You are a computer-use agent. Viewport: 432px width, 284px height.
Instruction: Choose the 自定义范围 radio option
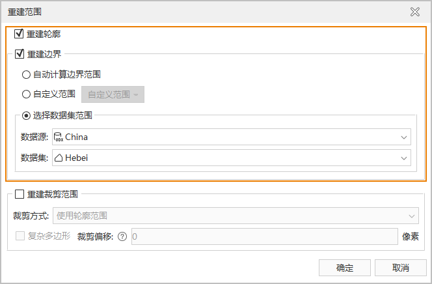pos(27,94)
